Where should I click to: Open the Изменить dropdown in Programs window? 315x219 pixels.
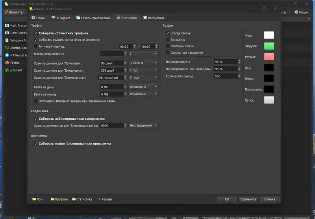(x=15, y=12)
